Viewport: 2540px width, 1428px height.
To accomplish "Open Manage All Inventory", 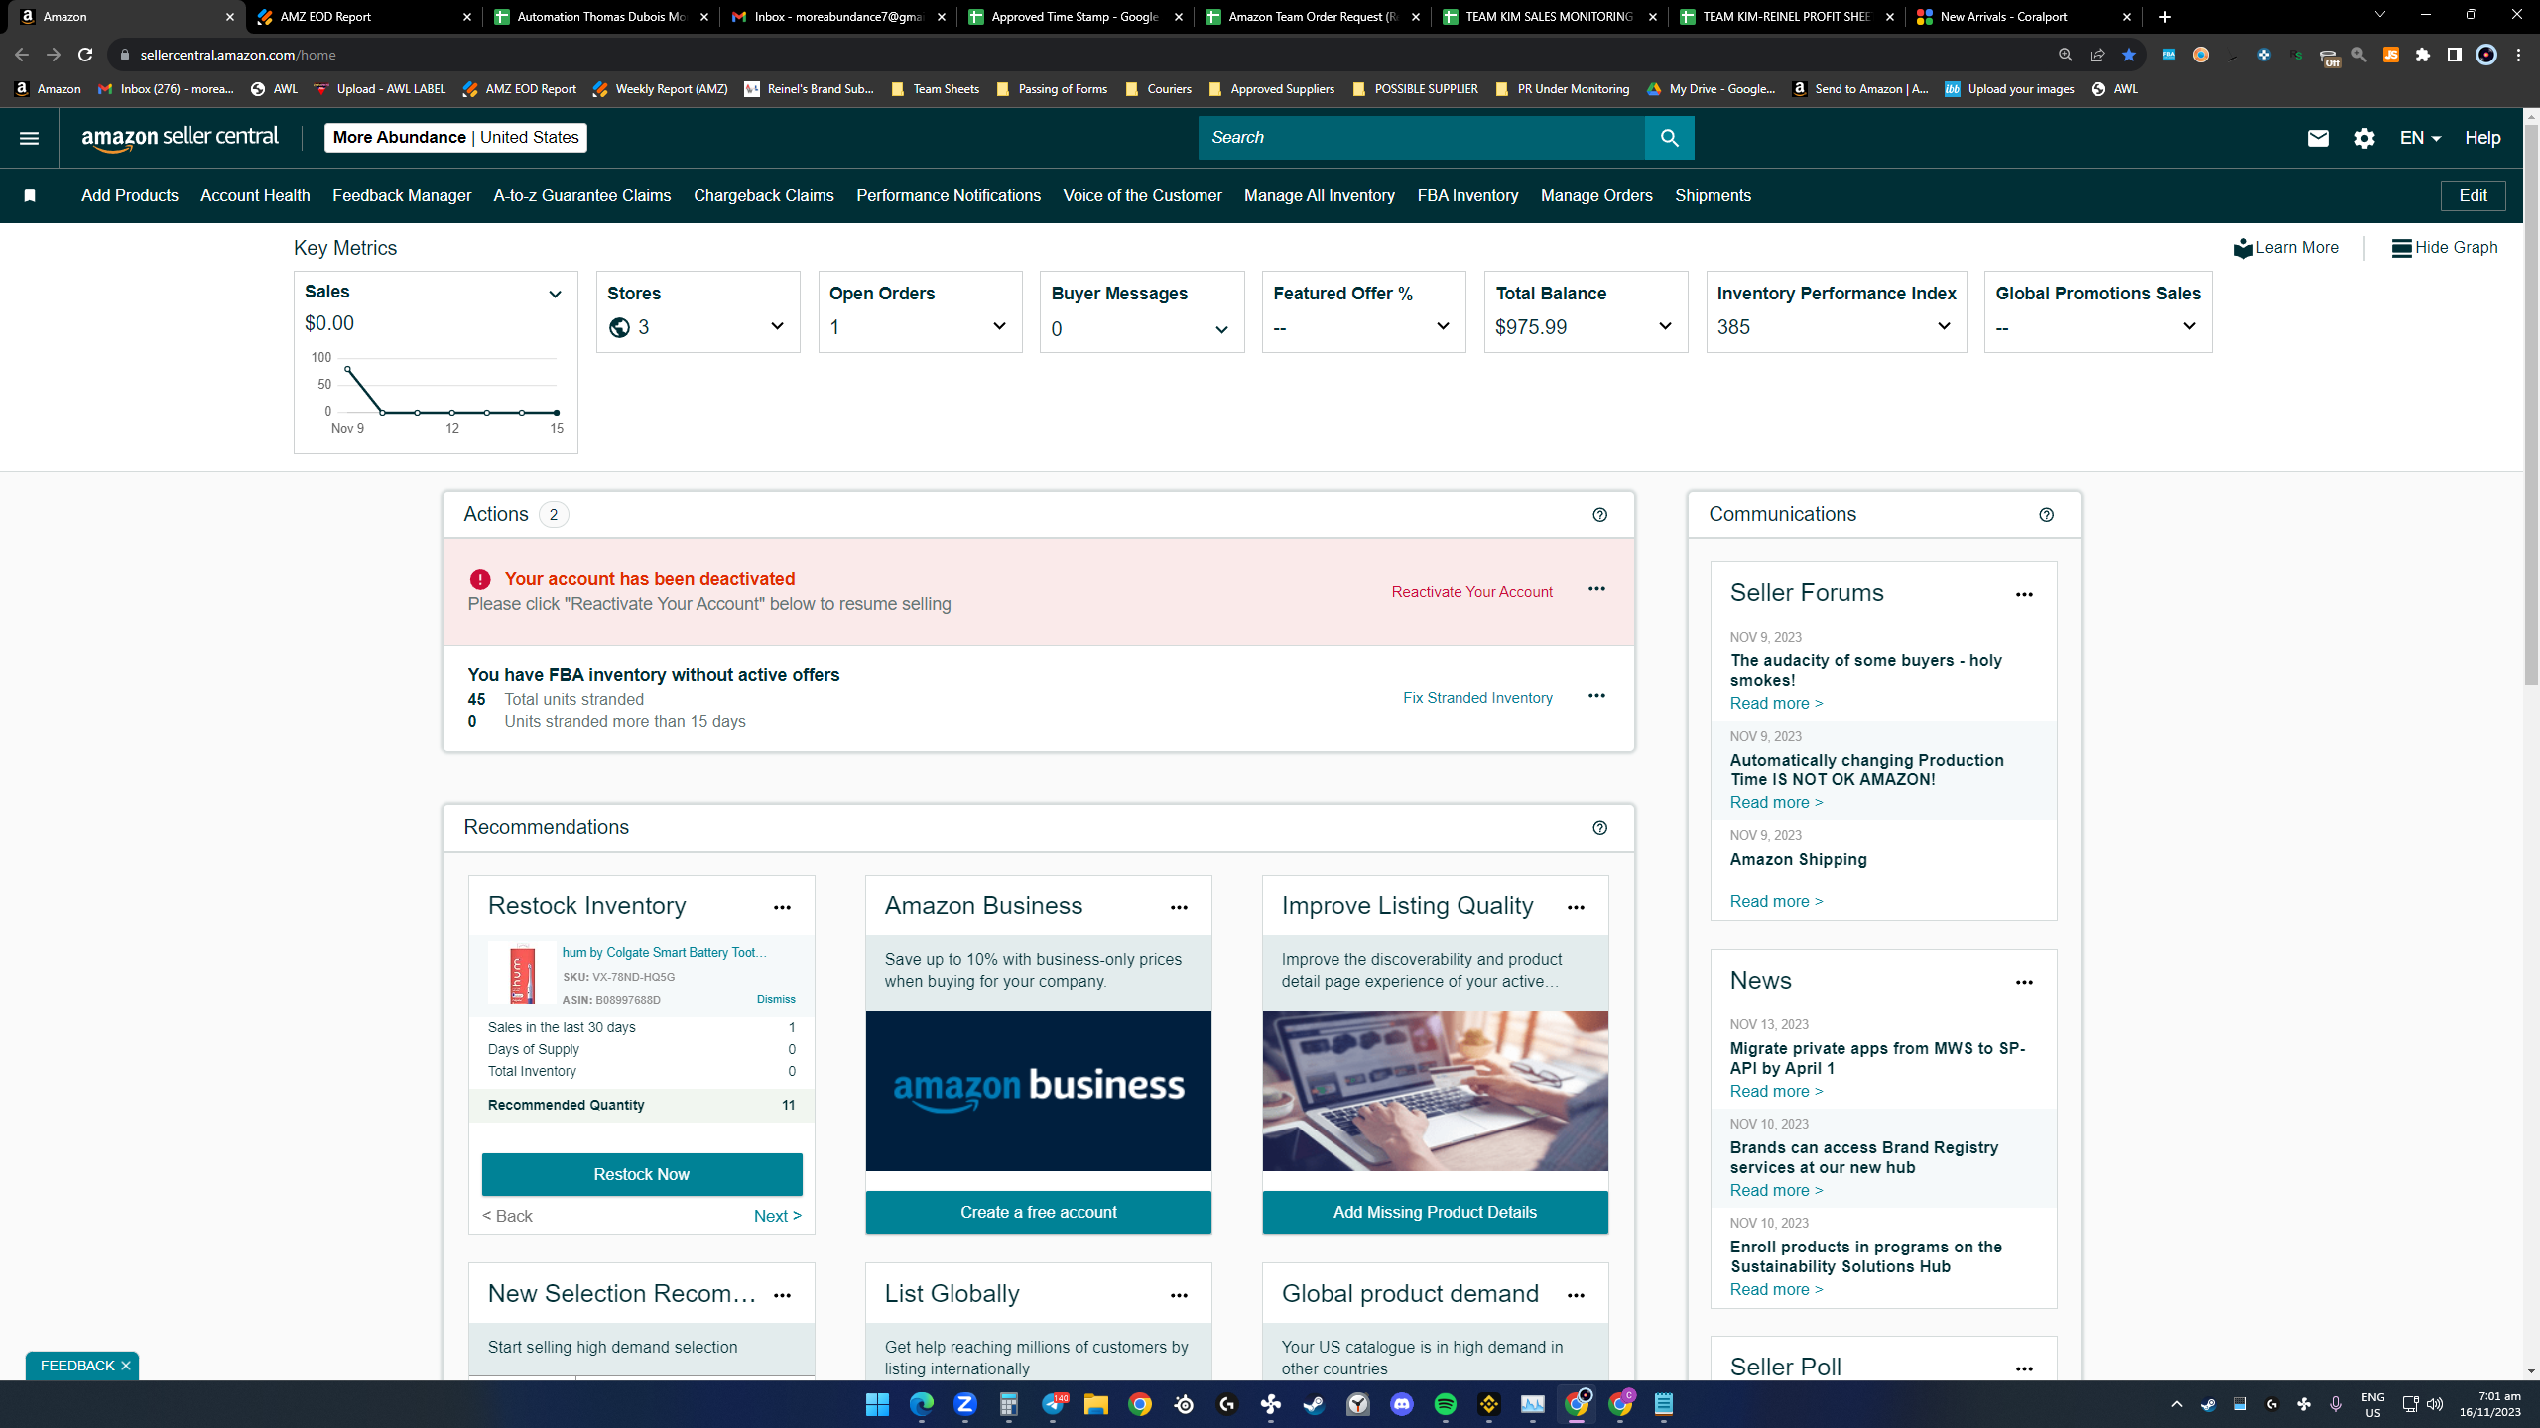I will pyautogui.click(x=1320, y=196).
